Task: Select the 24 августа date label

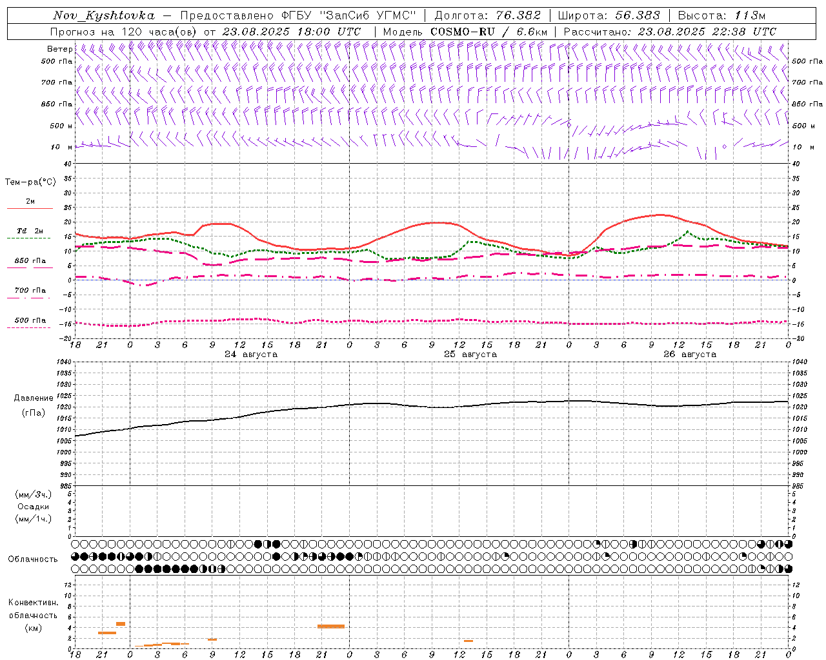Action: pos(251,354)
